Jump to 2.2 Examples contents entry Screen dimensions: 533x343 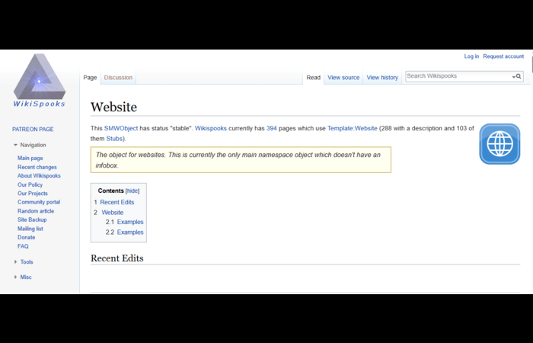point(130,232)
